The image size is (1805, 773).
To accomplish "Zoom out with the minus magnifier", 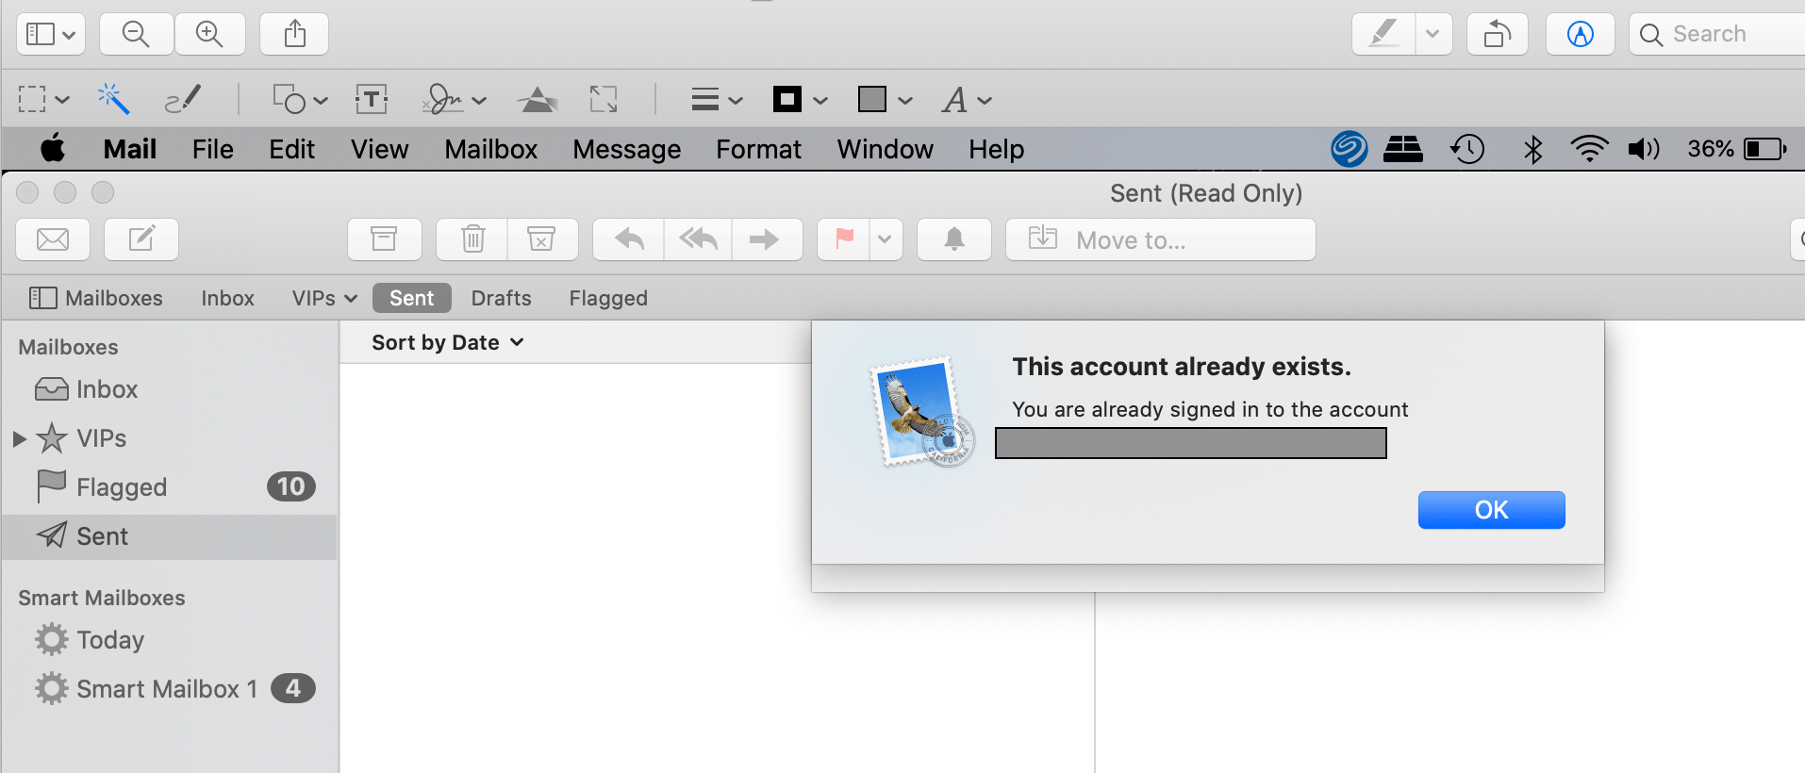I will [137, 35].
